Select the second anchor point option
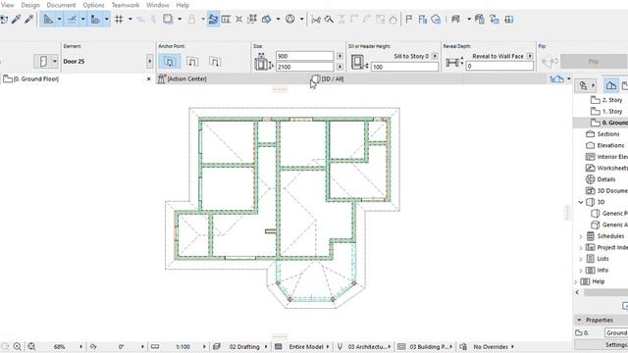 192,62
